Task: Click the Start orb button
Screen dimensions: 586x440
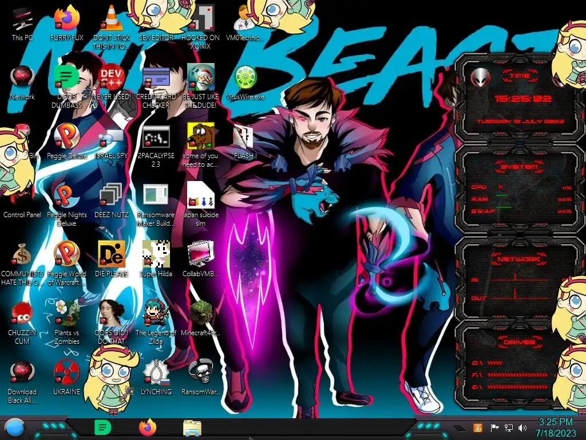Action: [x=15, y=427]
